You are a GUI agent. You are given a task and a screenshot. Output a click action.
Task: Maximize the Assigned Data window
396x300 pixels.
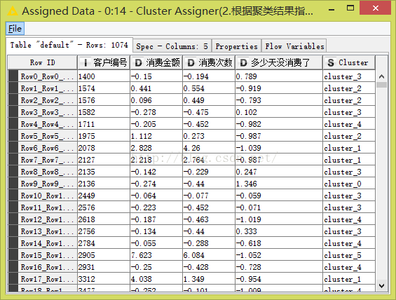[350, 8]
